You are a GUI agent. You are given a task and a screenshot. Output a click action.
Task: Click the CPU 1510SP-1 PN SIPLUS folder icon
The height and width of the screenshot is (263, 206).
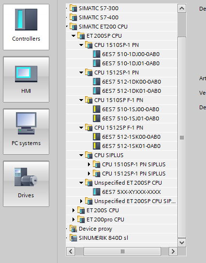pos(96,164)
